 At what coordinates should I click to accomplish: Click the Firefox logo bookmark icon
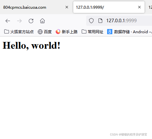pos(58,32)
